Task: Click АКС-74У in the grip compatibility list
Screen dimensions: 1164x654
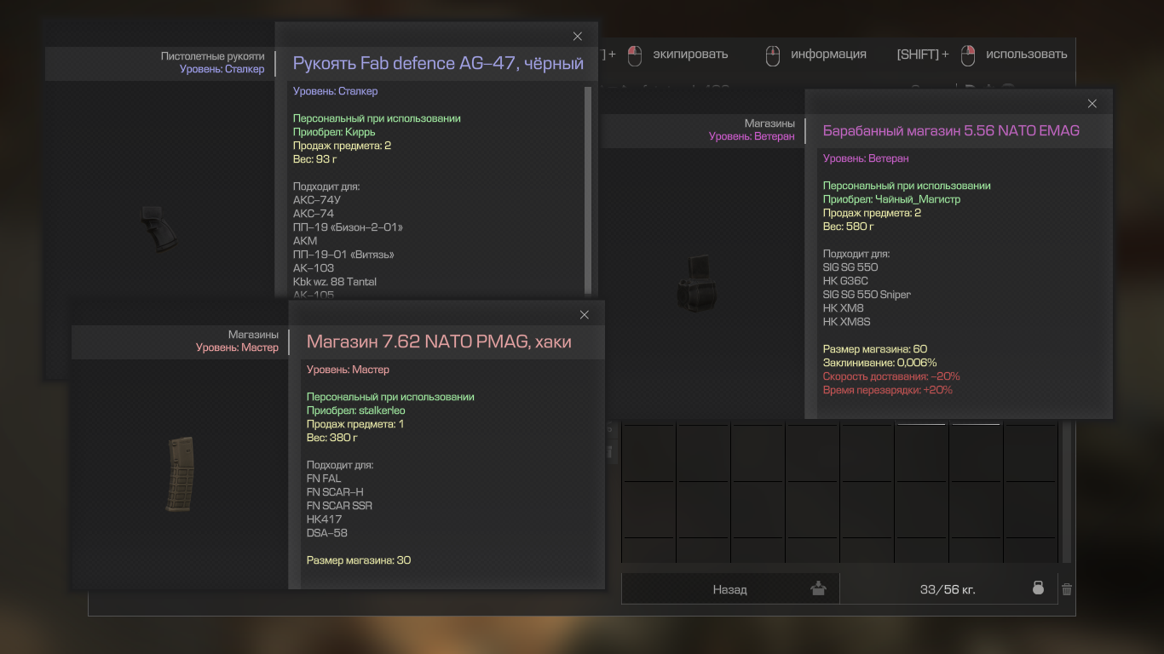Action: point(316,200)
